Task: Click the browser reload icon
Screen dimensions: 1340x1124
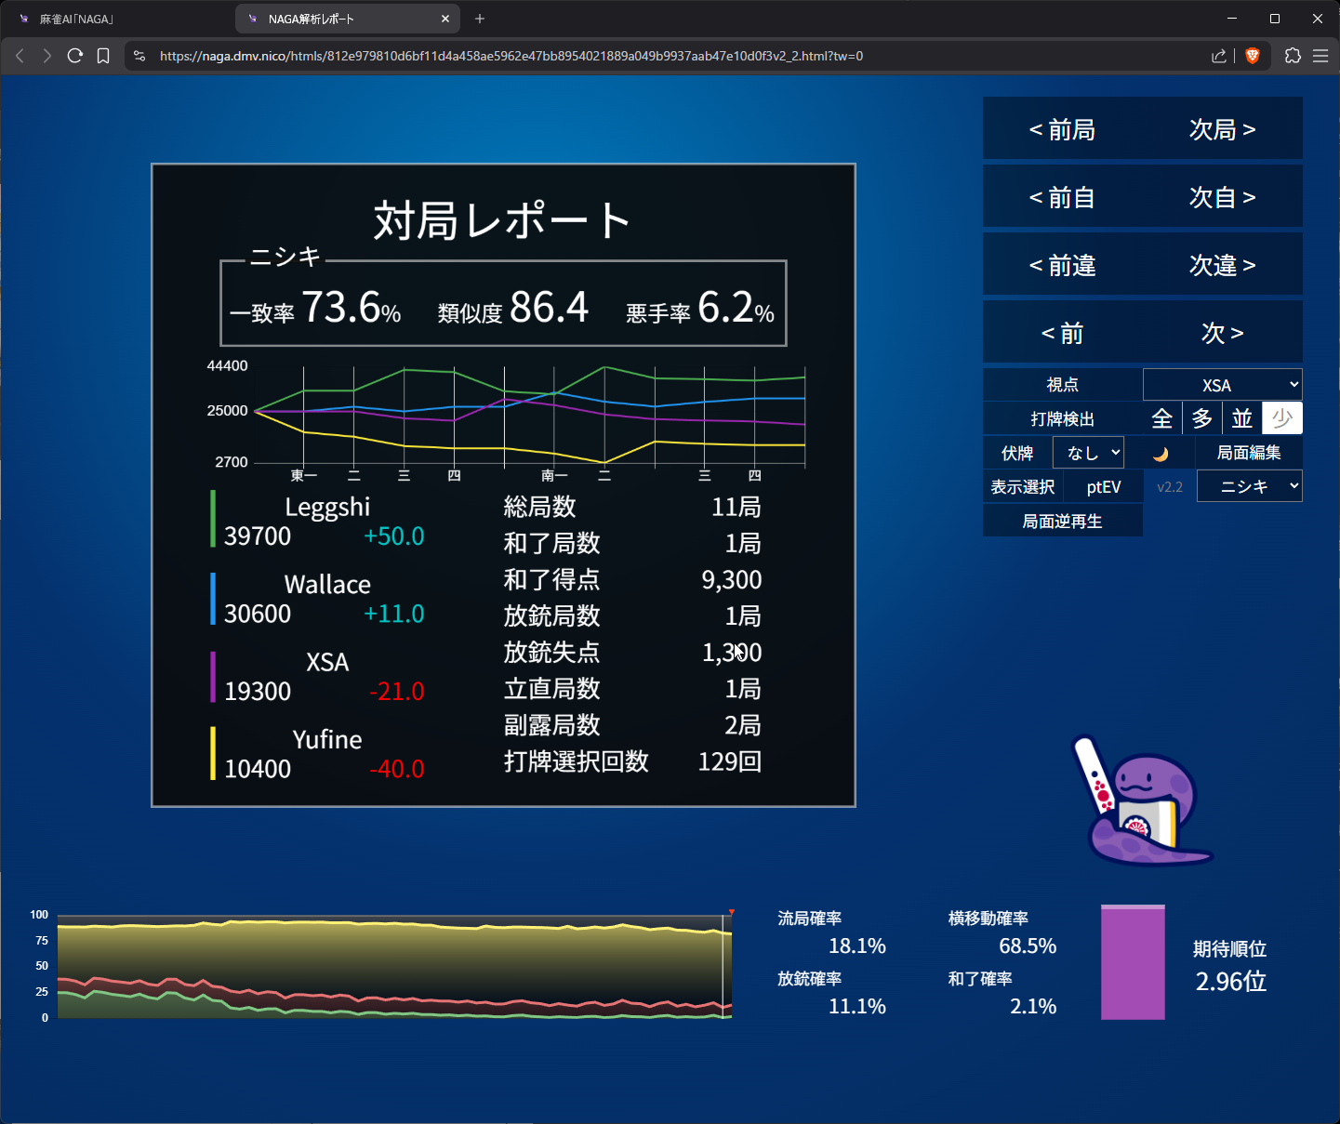Action: click(75, 56)
